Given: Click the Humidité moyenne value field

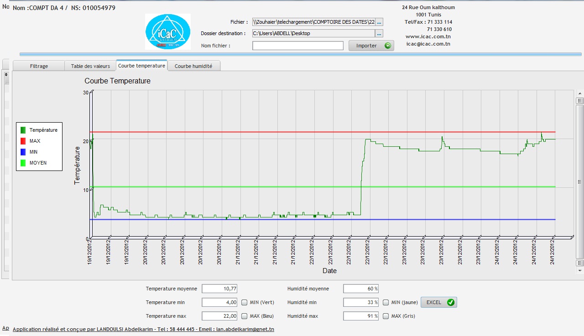Looking at the screenshot, I should [x=361, y=289].
